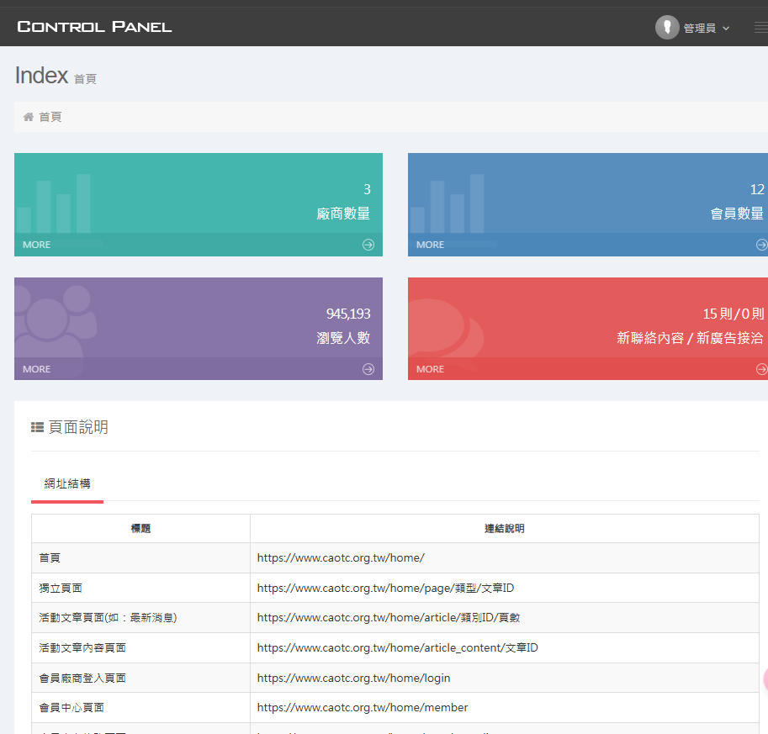The height and width of the screenshot is (734, 768).
Task: Open MORE link on 瀏覽人數 card
Action: [37, 369]
